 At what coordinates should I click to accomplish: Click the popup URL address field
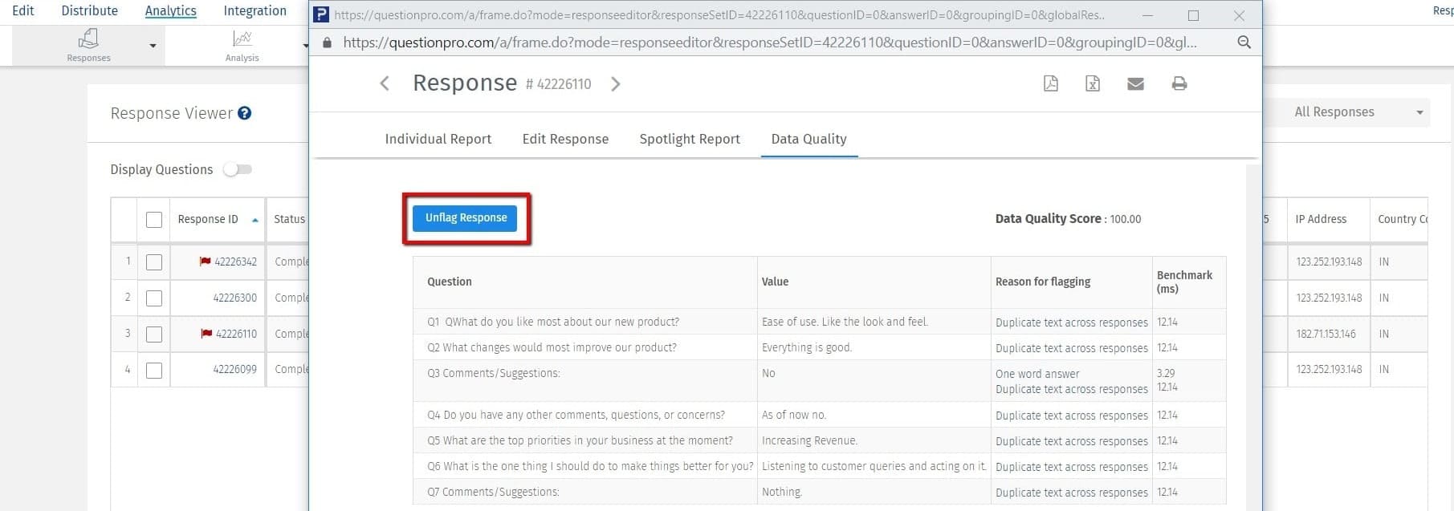(x=769, y=43)
